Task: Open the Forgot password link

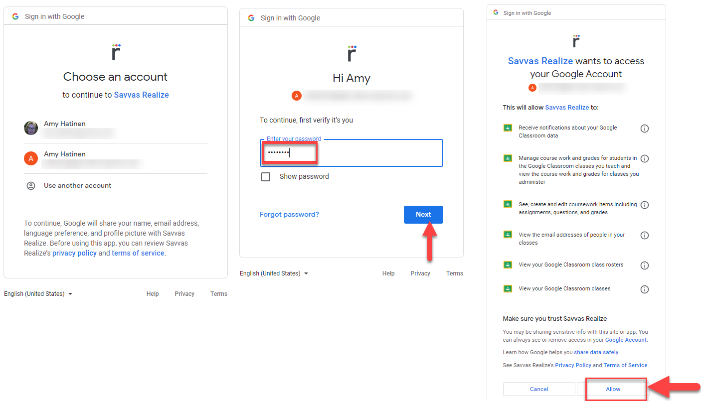Action: (x=289, y=214)
